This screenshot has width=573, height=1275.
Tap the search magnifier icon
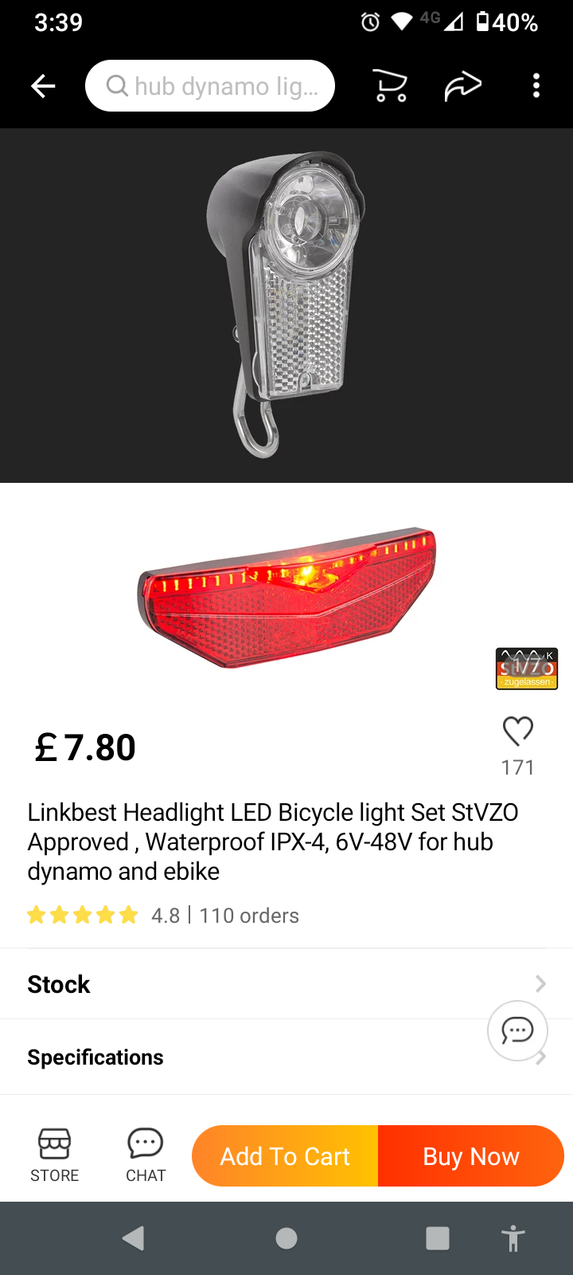click(118, 85)
